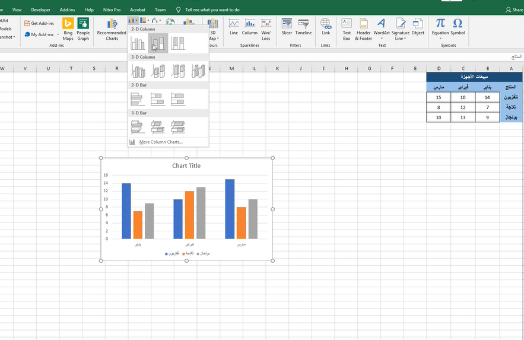The height and width of the screenshot is (340, 524).
Task: Insert a 2-D Stacked Bar chart
Action: click(x=158, y=99)
